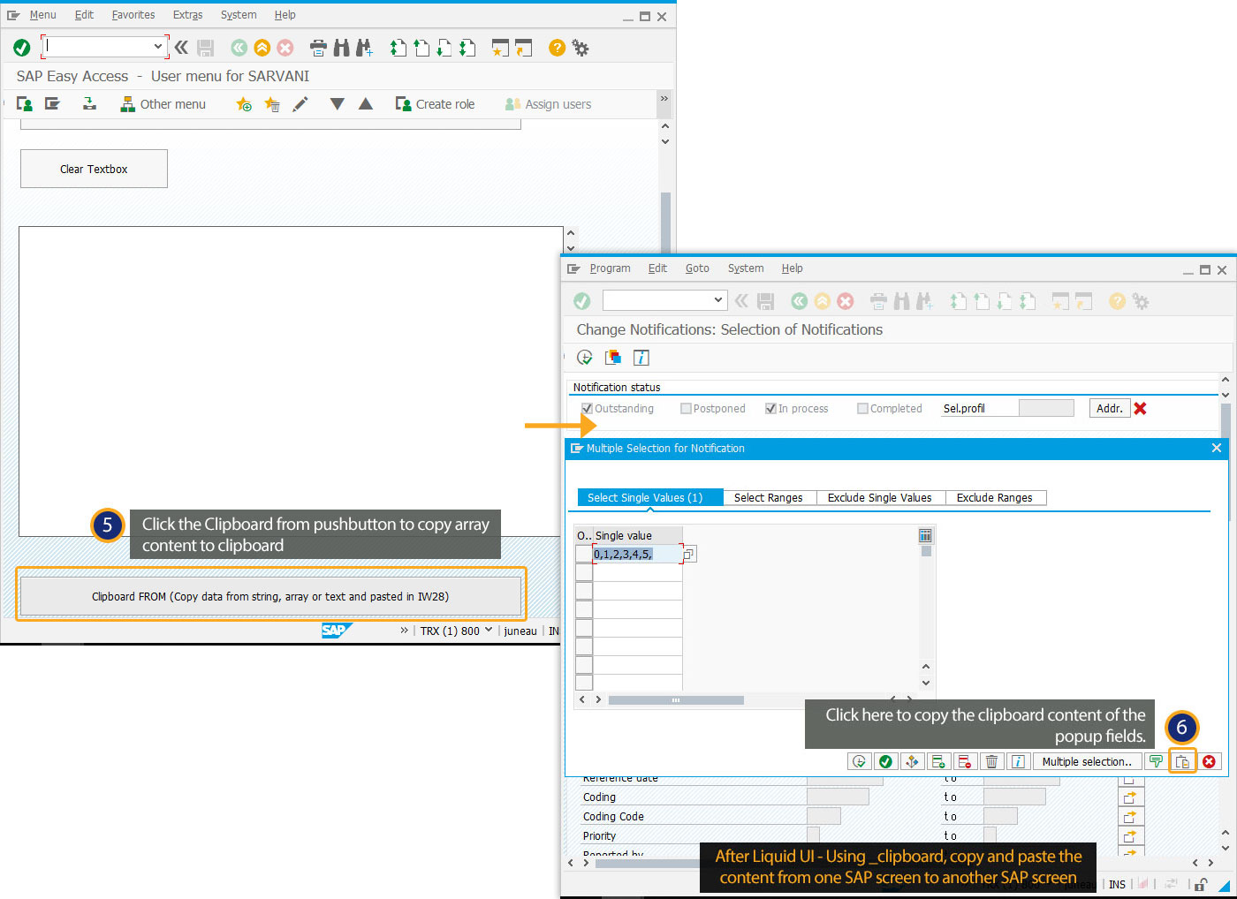Click Move Favorites Down triangle icon
Viewport: 1237px width, 899px height.
337,104
